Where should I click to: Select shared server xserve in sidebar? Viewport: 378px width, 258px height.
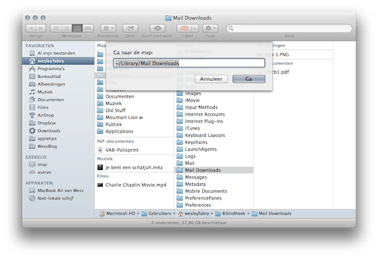click(58, 172)
